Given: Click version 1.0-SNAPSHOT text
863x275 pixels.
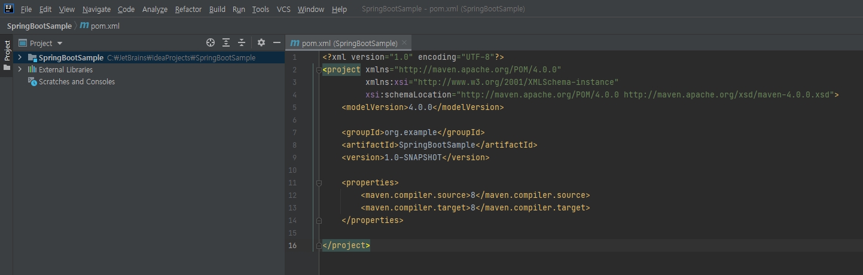Looking at the screenshot, I should [416, 158].
